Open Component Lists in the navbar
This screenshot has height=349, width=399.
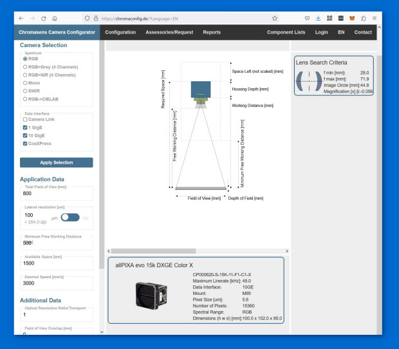(286, 32)
